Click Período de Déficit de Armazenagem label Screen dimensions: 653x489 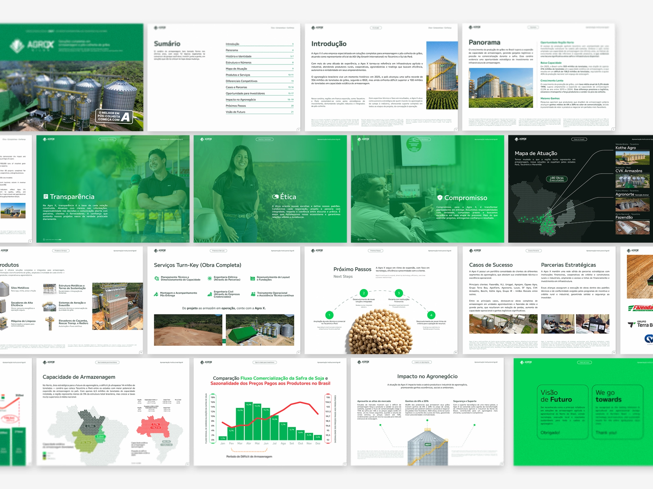point(249,457)
